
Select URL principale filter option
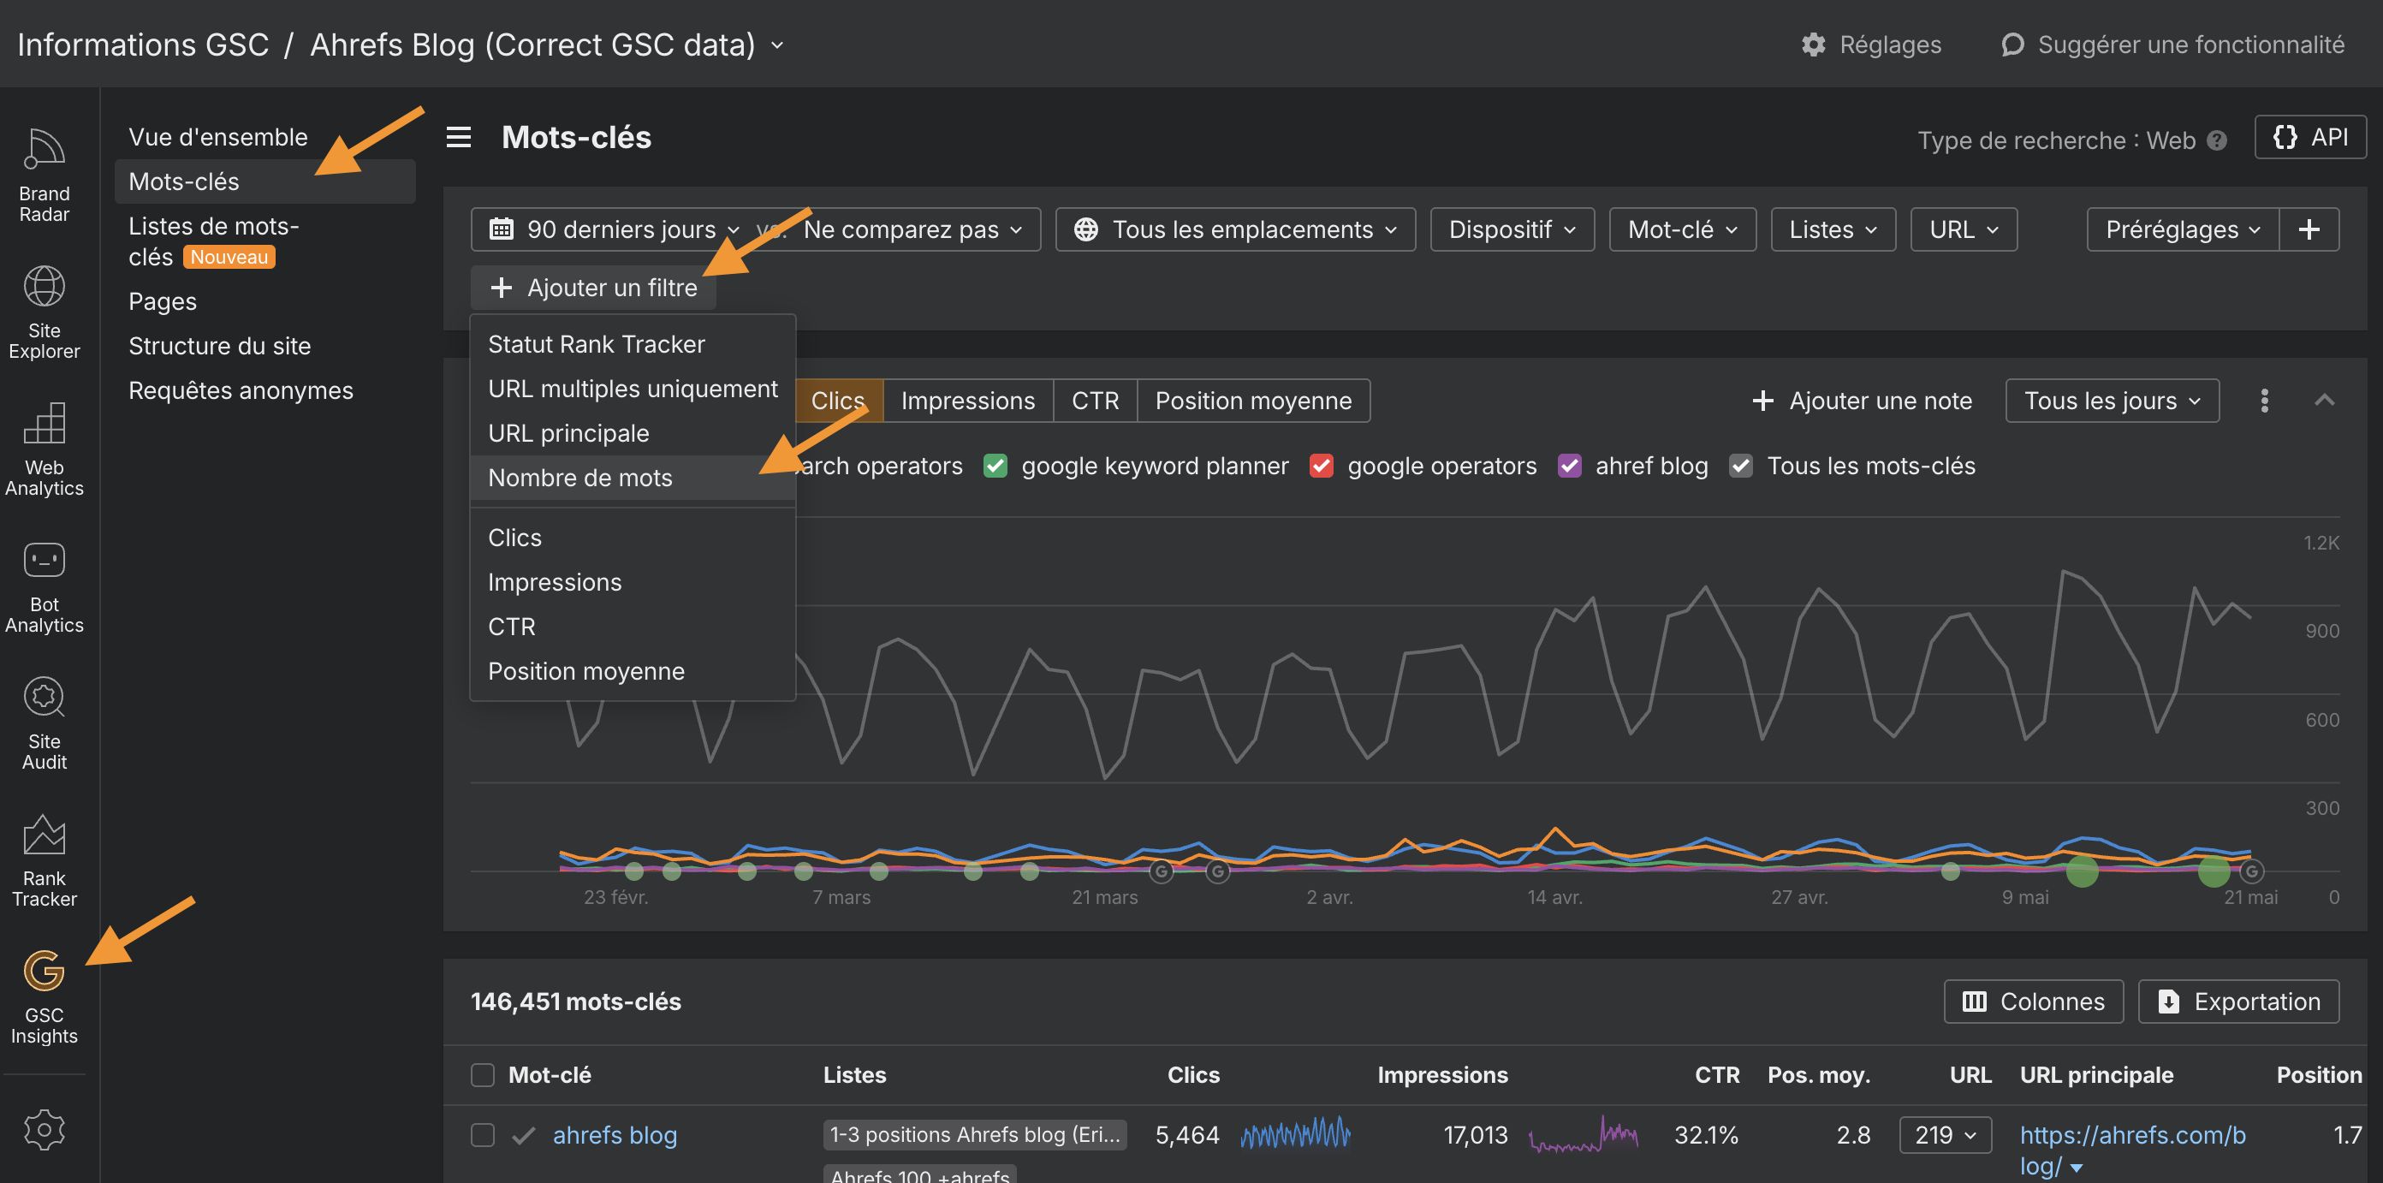tap(633, 433)
